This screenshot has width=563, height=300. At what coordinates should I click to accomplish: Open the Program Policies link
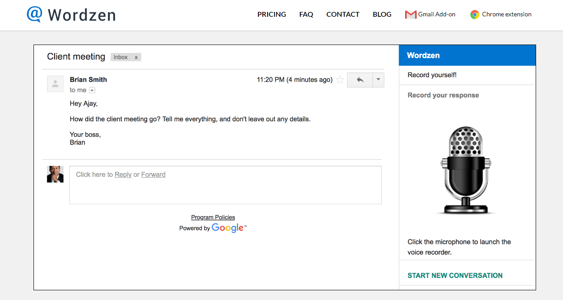coord(213,217)
